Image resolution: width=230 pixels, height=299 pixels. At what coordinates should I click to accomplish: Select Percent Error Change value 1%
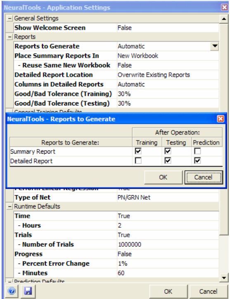[x=168, y=264]
